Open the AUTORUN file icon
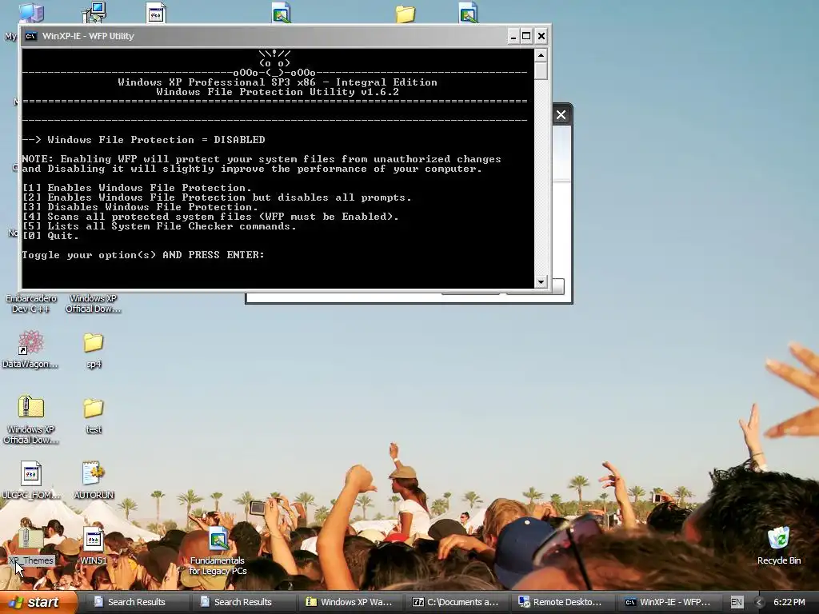This screenshot has width=819, height=614. point(94,480)
